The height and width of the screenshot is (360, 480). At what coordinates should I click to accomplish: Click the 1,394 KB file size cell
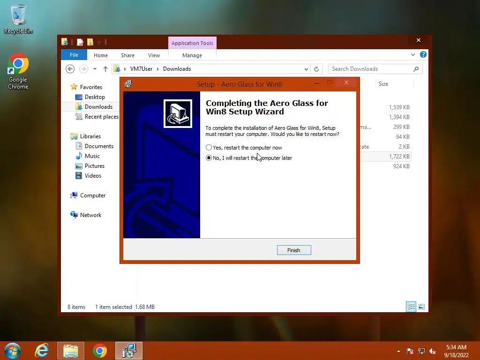tap(399, 117)
